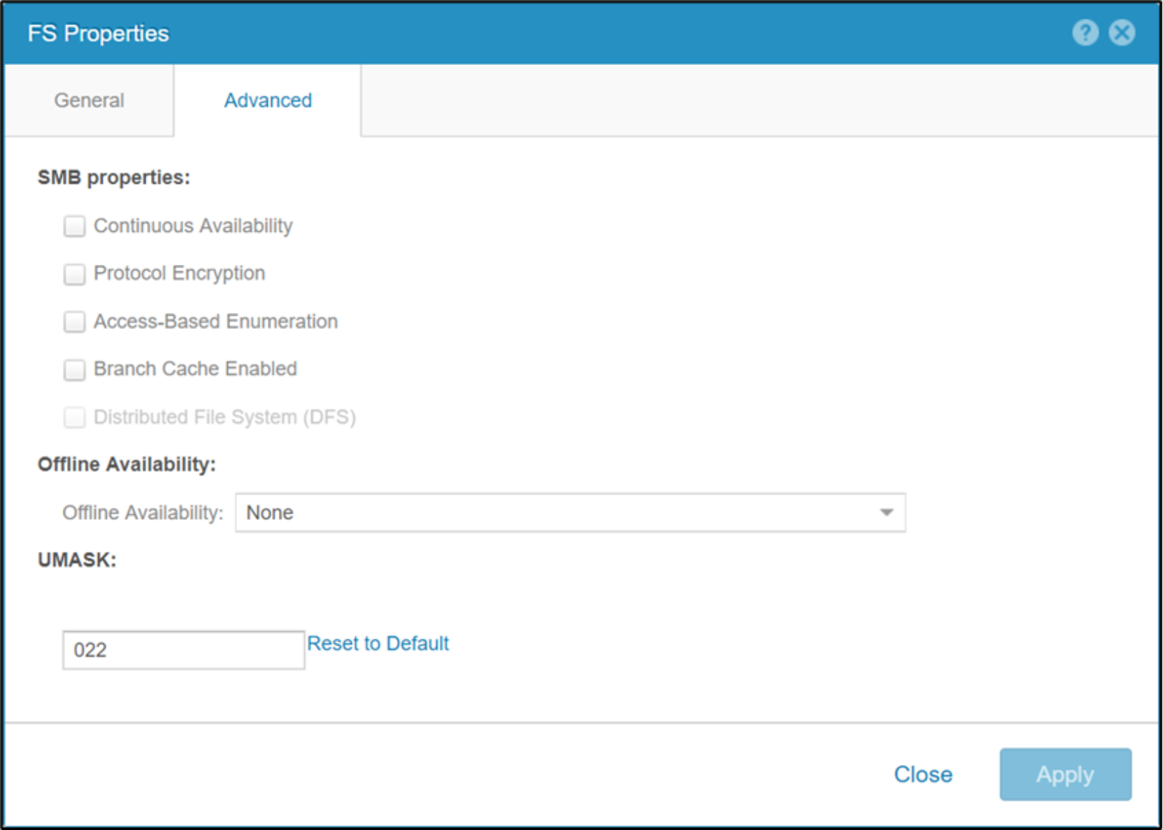
Task: Click the Close button
Action: coord(923,774)
